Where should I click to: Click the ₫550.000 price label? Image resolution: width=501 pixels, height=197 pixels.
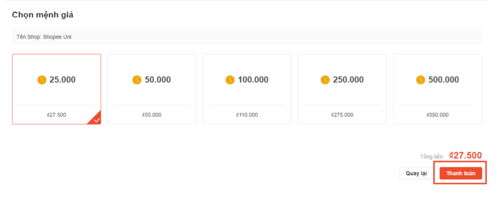click(x=438, y=115)
